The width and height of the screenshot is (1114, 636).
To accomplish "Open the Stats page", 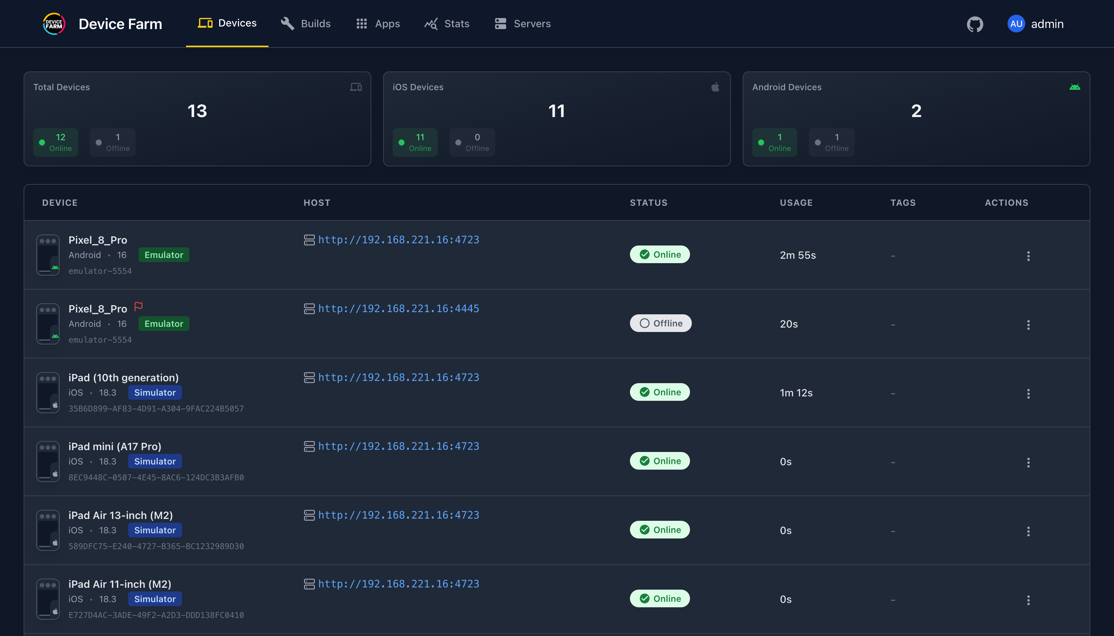I will (447, 24).
